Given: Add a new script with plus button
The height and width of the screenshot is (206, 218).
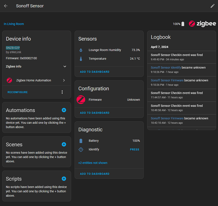Looking at the screenshot, I should [x=64, y=179].
